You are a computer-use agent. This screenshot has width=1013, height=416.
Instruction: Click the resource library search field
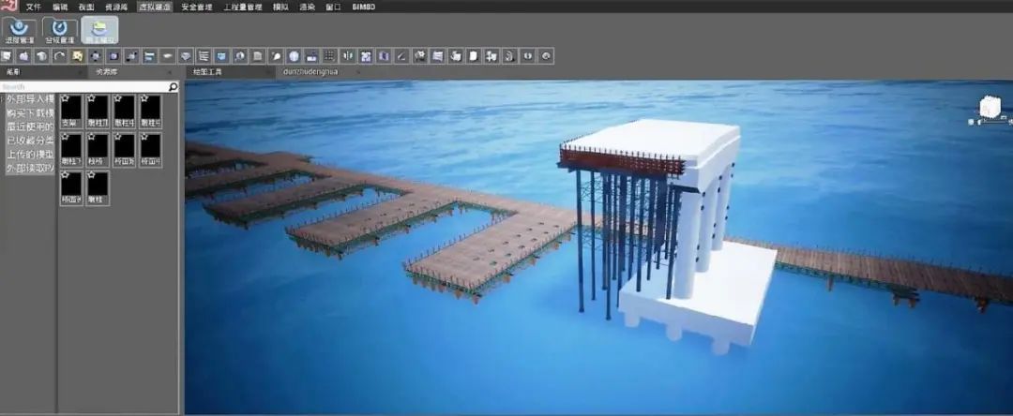pos(84,86)
